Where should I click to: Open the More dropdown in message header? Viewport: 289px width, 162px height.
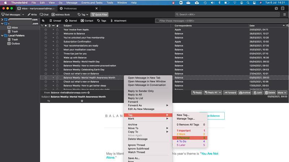(x=282, y=93)
